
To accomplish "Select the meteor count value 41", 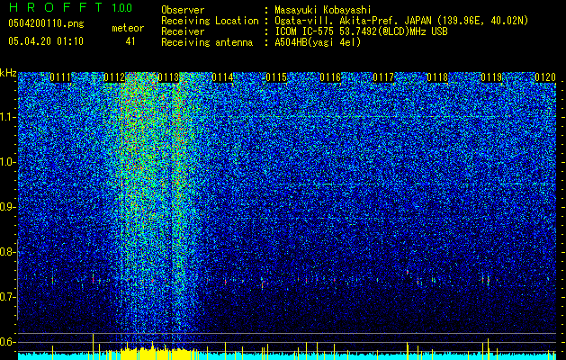I will point(130,40).
